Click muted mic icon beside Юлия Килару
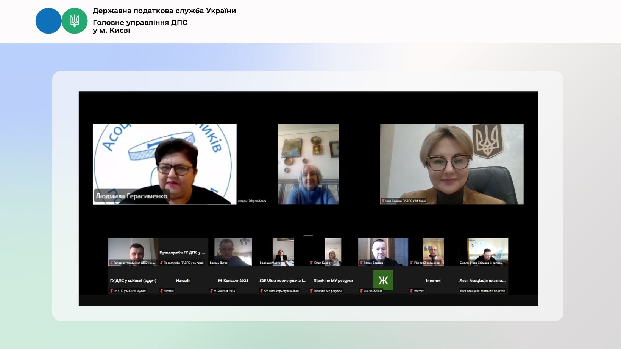Viewport: 621px width, 349px height. 311,263
